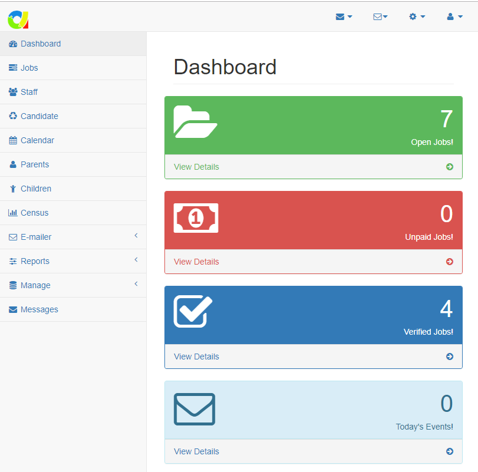Click arrow icon on Verified Jobs card
The height and width of the screenshot is (472, 478).
click(x=450, y=357)
